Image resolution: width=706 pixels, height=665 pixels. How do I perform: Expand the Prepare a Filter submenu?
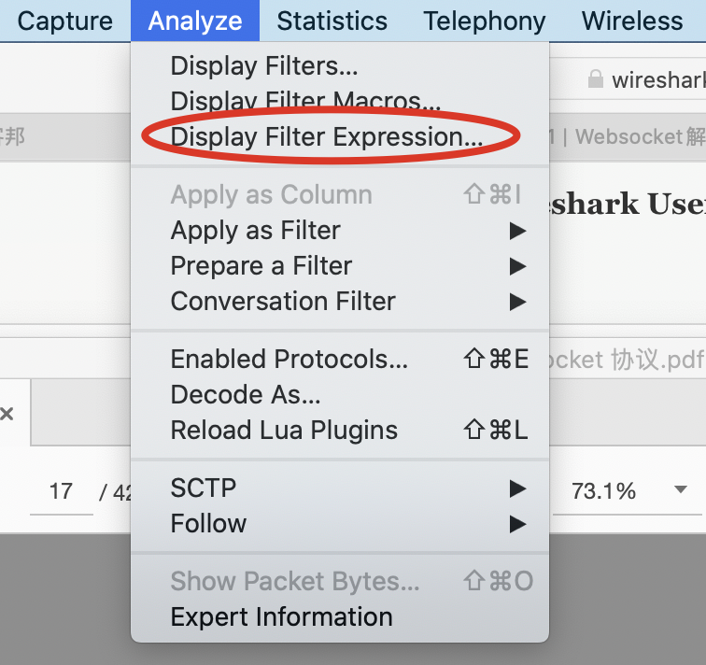(x=261, y=266)
